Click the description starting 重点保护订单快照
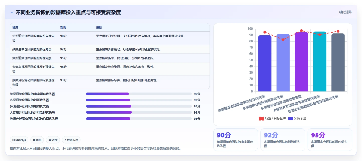 [140, 36]
